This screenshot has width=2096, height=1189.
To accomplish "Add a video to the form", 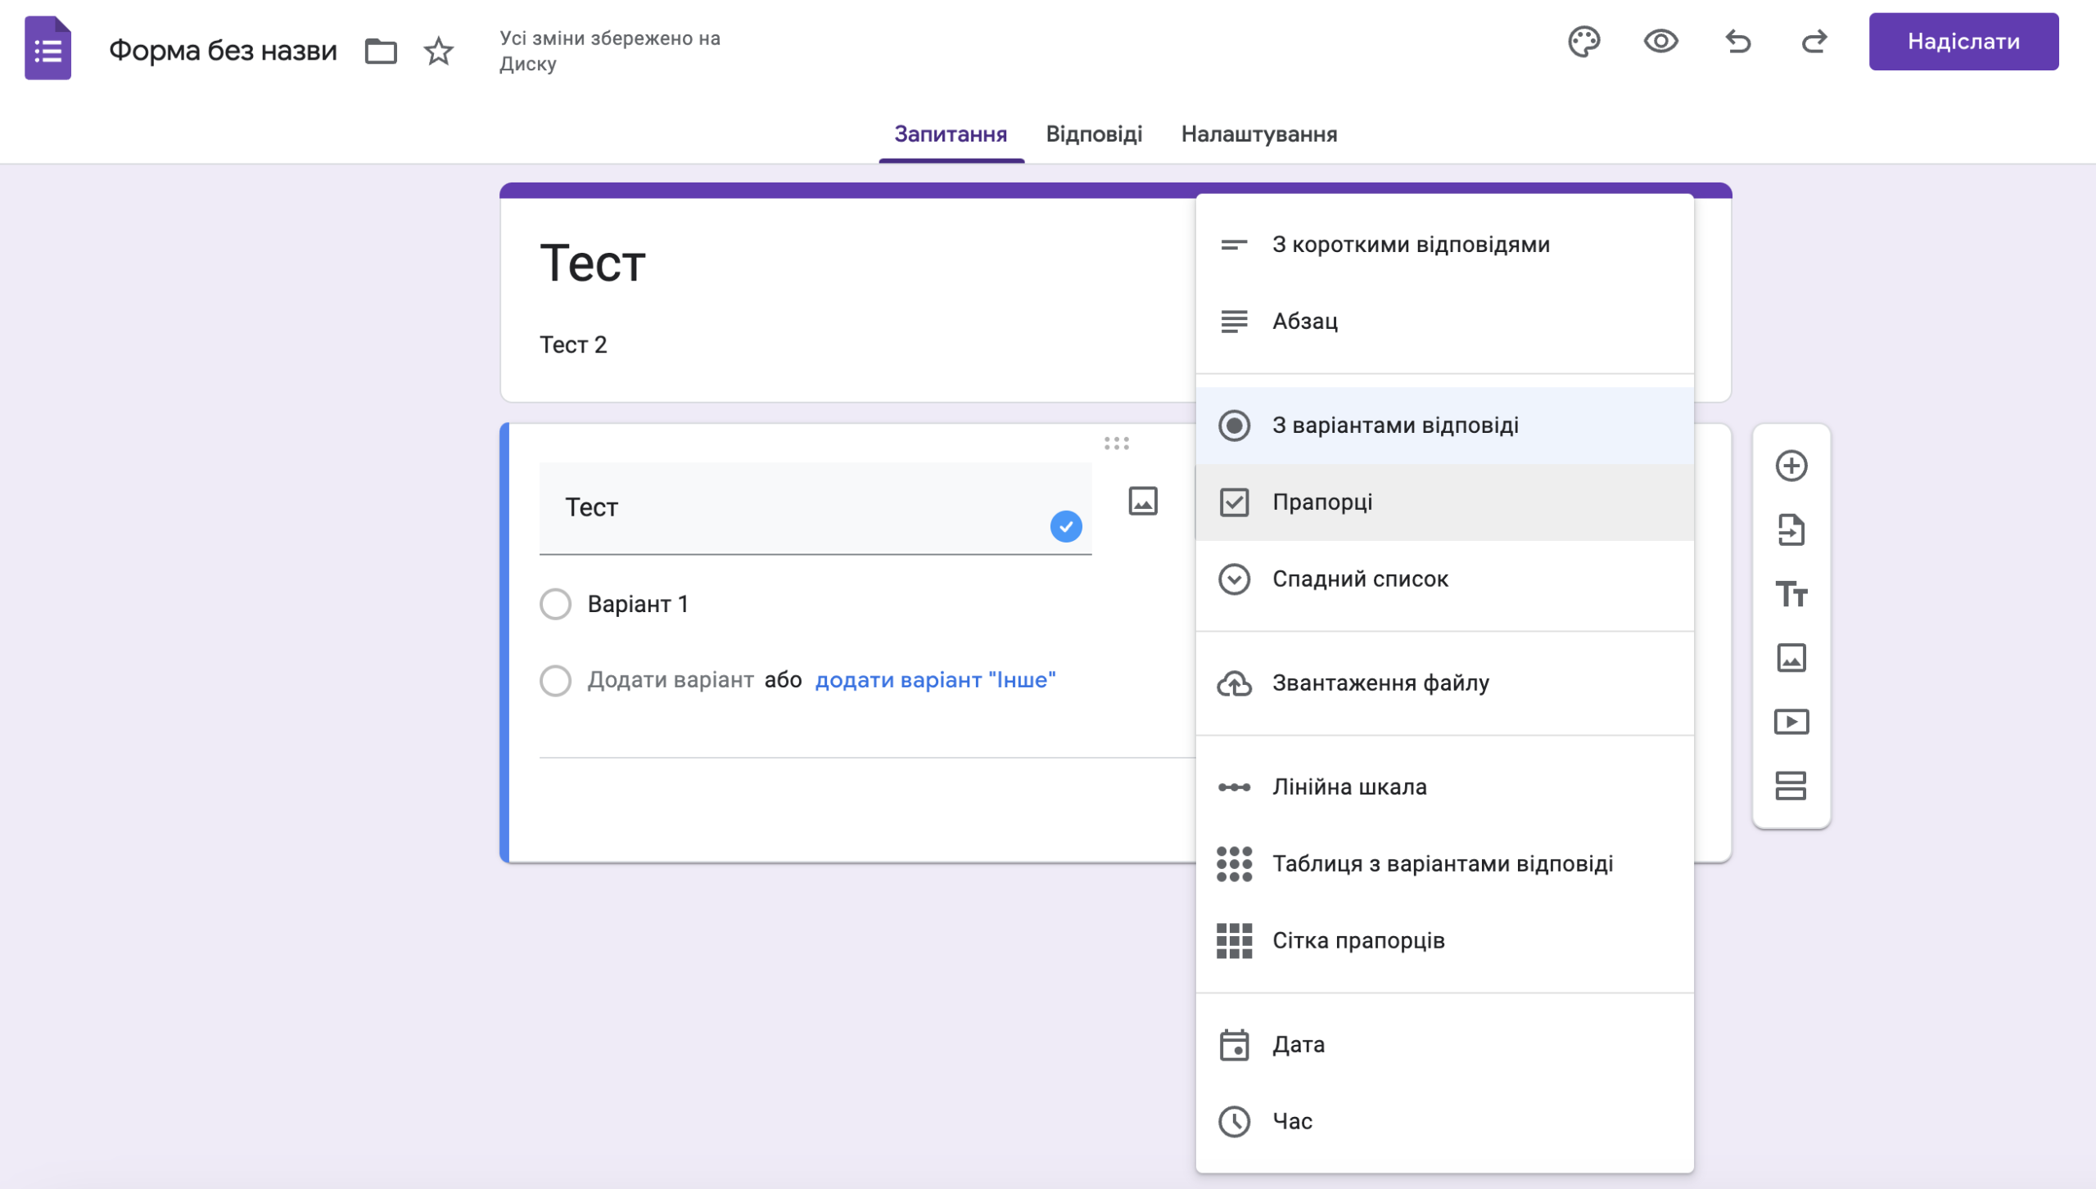I will (x=1791, y=722).
